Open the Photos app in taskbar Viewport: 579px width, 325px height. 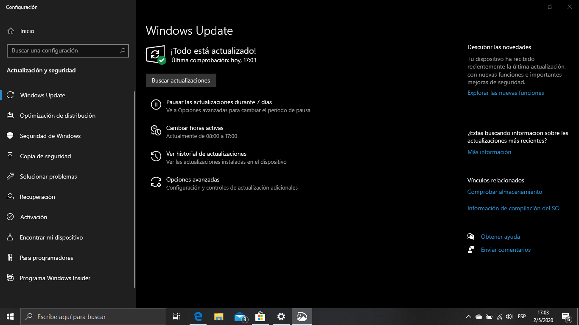302,317
